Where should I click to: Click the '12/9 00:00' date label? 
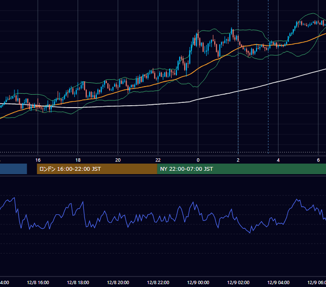[198, 283]
